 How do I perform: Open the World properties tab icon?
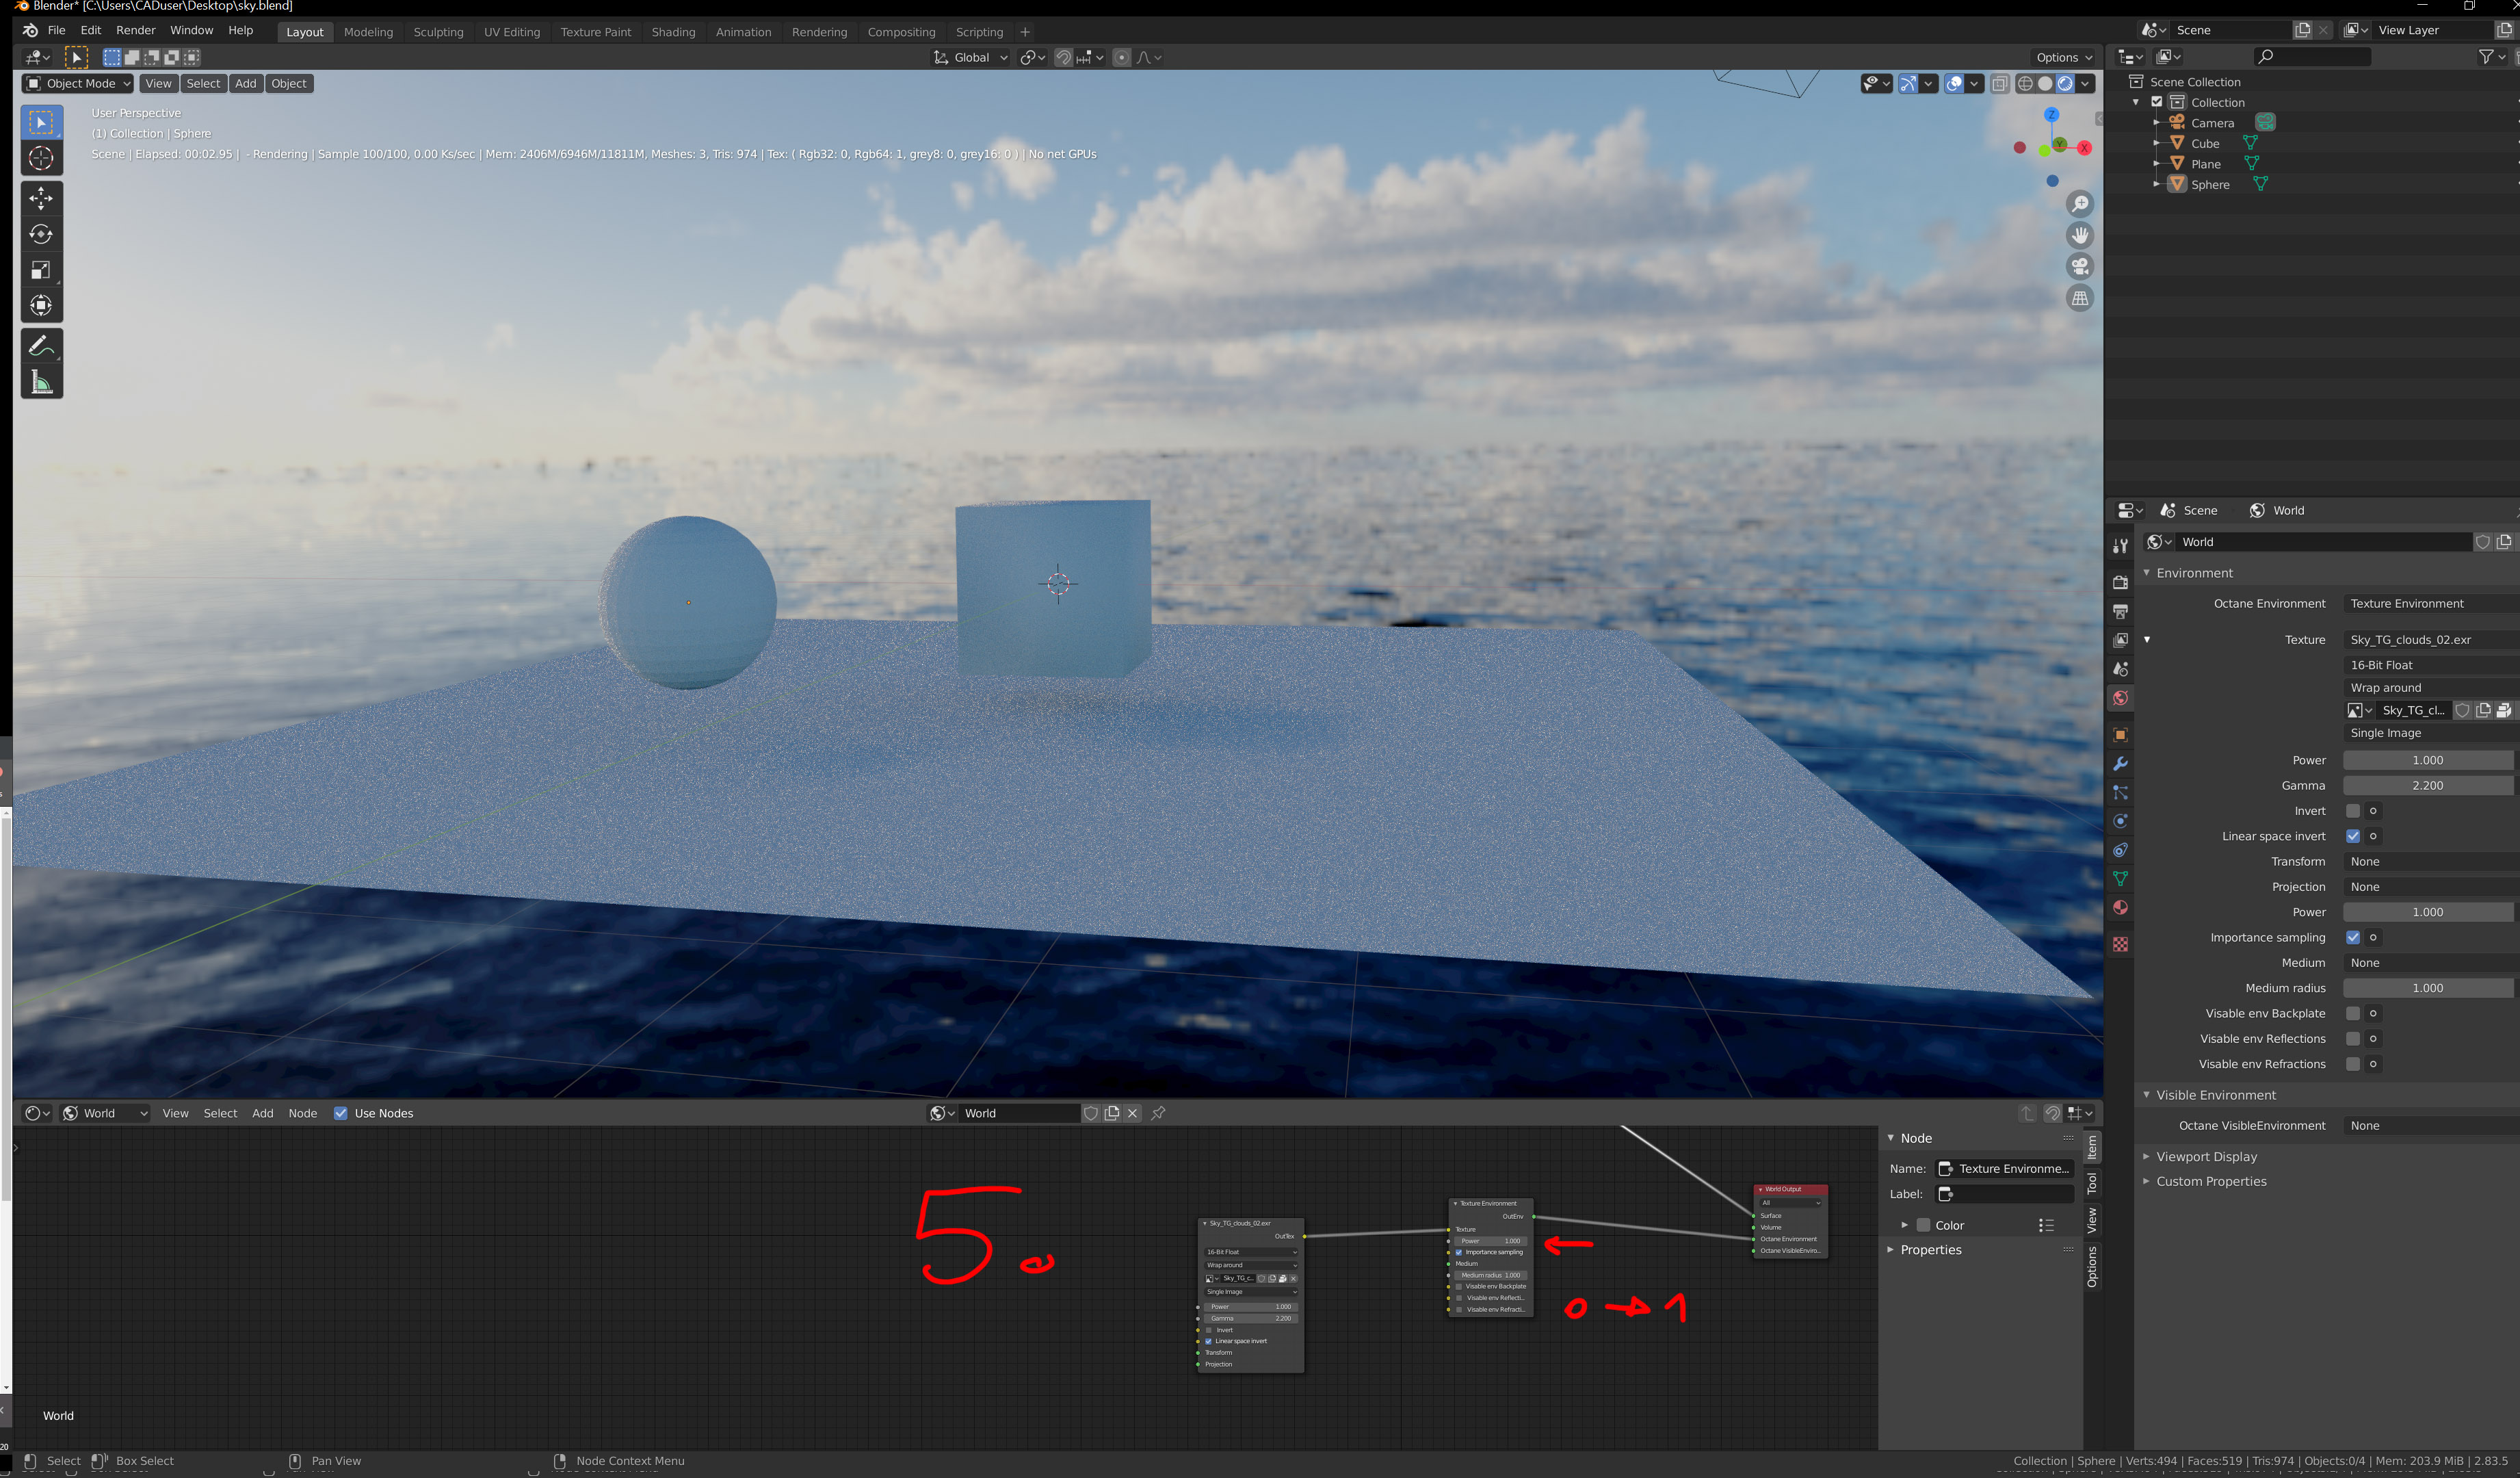(x=2120, y=698)
